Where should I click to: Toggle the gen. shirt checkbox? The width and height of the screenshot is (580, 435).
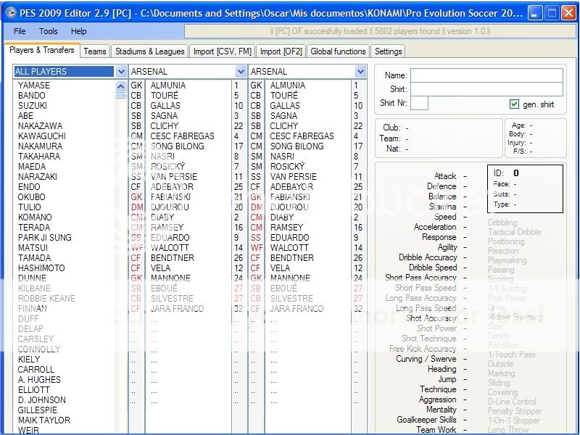514,104
